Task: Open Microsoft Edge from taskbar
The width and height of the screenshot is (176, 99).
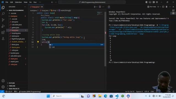Action: [x=106, y=96]
